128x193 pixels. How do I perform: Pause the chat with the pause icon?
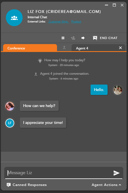pos(63,38)
